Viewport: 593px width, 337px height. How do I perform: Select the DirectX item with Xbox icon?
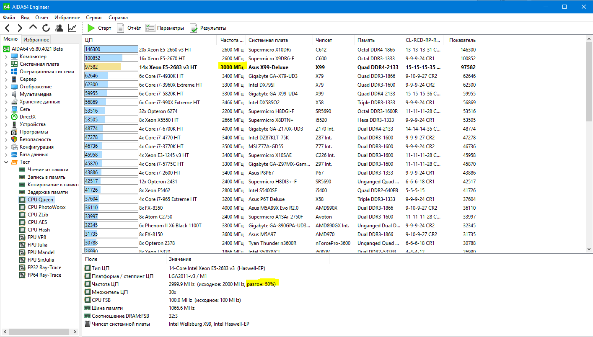point(23,117)
